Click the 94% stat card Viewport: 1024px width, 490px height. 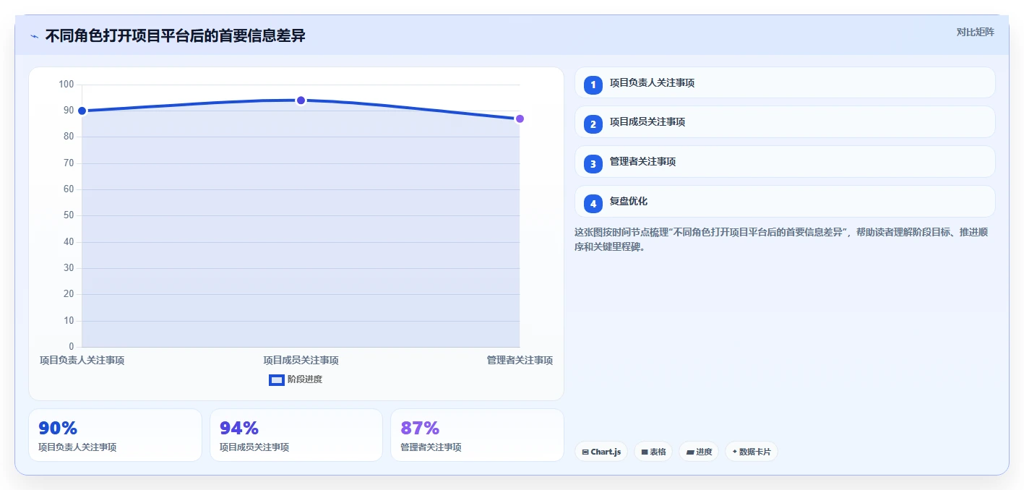point(296,435)
